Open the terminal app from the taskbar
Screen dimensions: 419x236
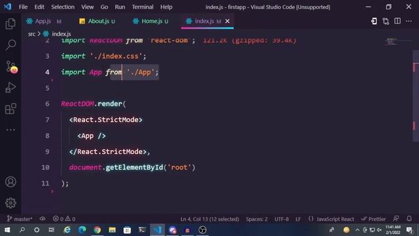point(142,230)
